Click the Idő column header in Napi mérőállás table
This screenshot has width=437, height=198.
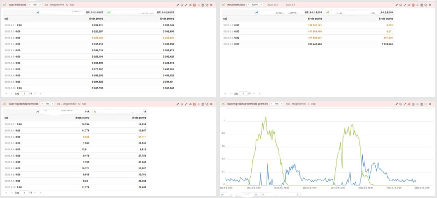pyautogui.click(x=6, y=19)
